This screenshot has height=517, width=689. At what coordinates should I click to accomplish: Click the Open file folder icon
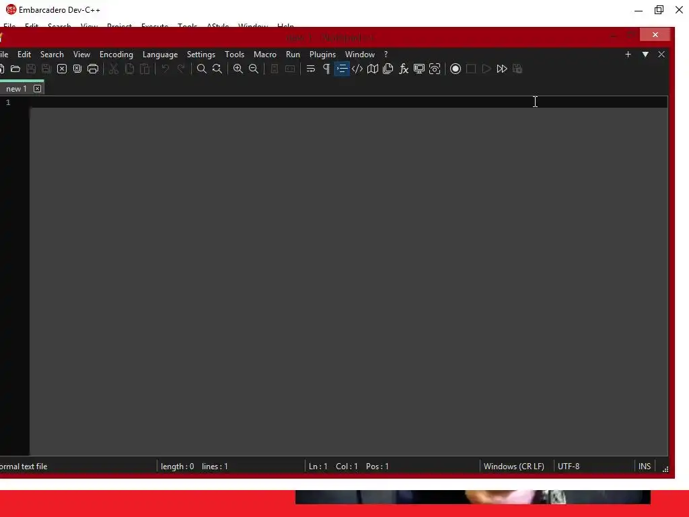pos(15,69)
